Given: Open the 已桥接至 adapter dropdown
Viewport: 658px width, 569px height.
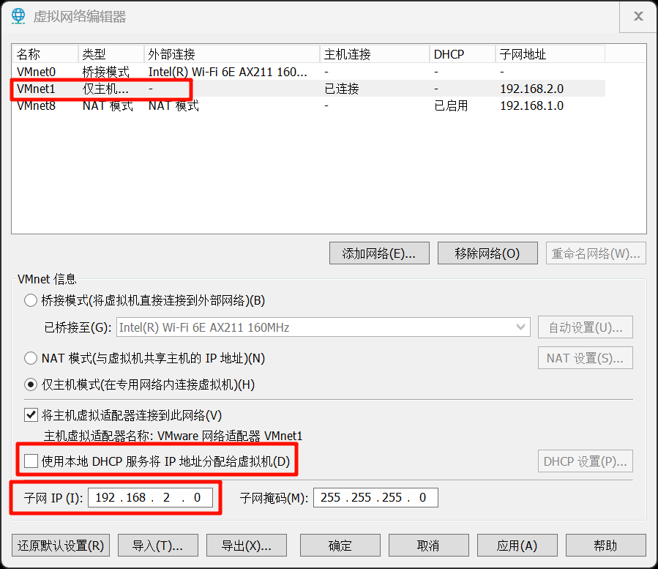Looking at the screenshot, I should 323,327.
